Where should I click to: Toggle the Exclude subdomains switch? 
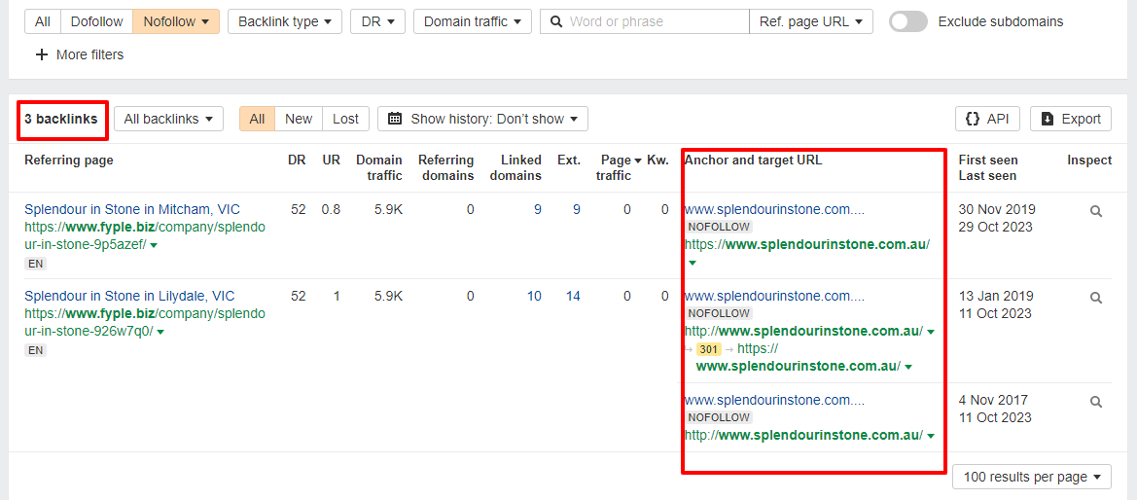[908, 21]
